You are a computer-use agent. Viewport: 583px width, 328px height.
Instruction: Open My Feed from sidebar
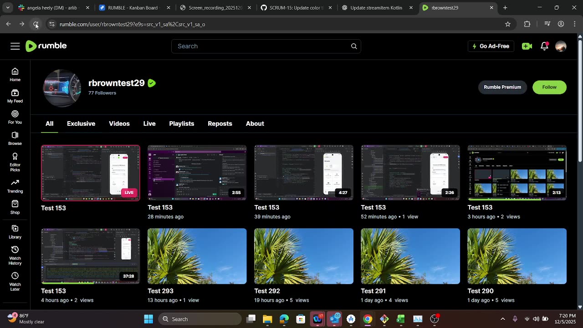click(15, 96)
